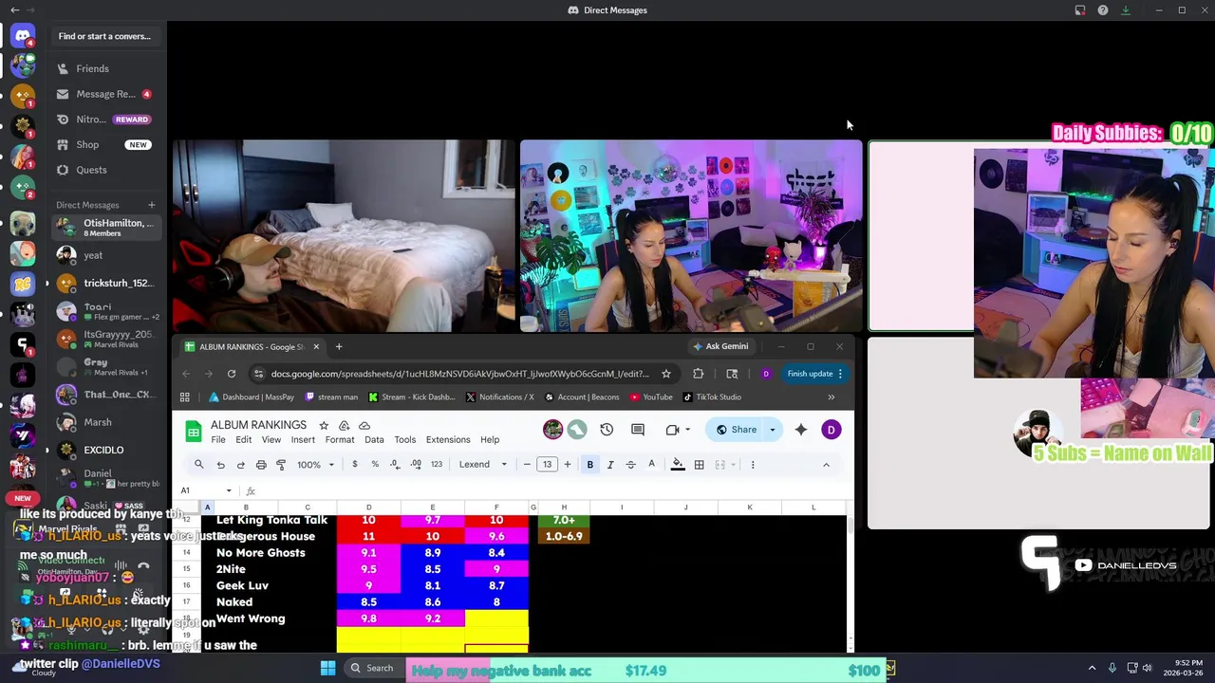Open the A1 name box dropdown
This screenshot has height=683, width=1215.
[x=229, y=490]
